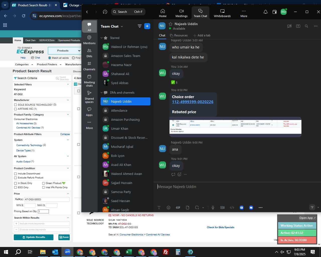This screenshot has height=257, width=321.
Task: Open Meeting chats in sidebar
Action: [89, 80]
